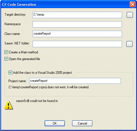Open the Target directory browse button
The height and width of the screenshot is (131, 137).
tap(130, 15)
